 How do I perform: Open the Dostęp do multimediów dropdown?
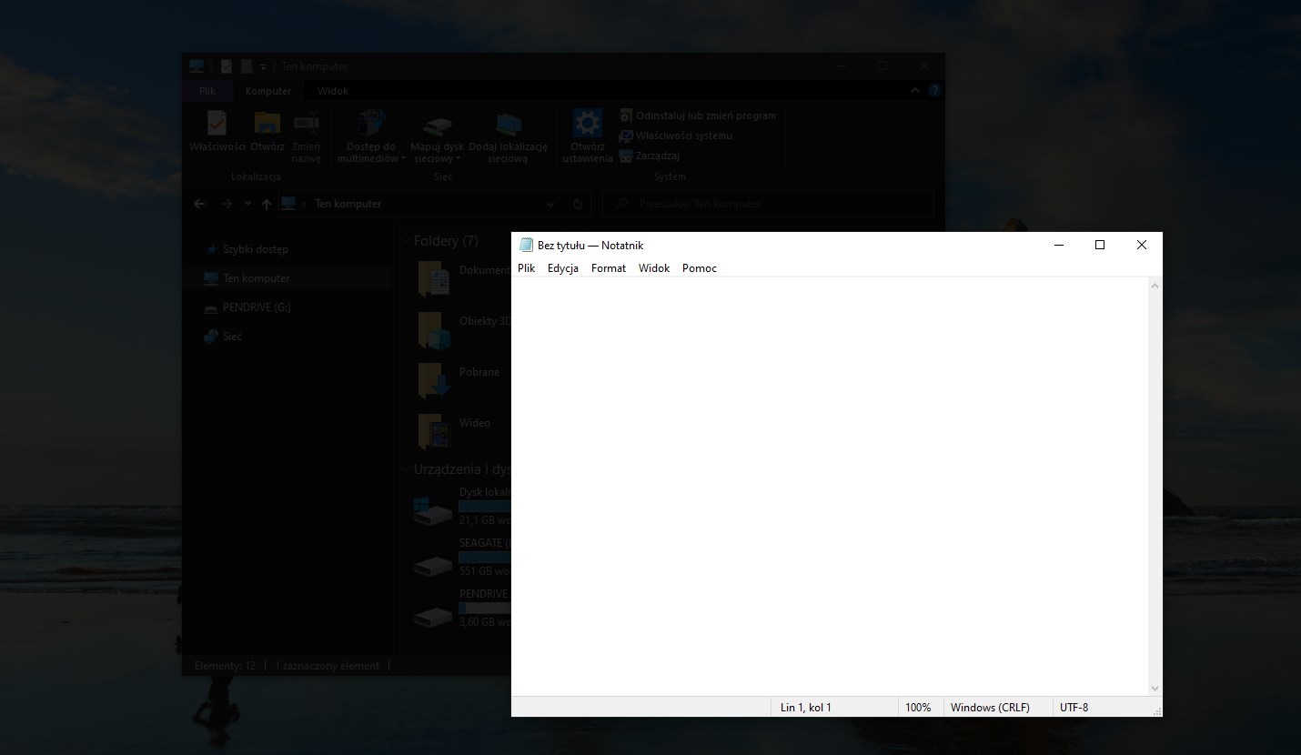point(371,137)
